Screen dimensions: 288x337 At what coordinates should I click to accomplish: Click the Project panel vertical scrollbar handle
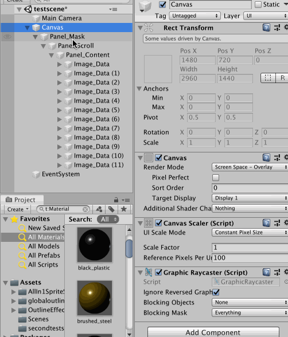click(x=129, y=248)
